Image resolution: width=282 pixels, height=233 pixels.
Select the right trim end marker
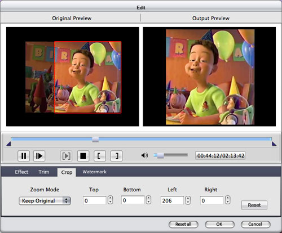pos(274,144)
